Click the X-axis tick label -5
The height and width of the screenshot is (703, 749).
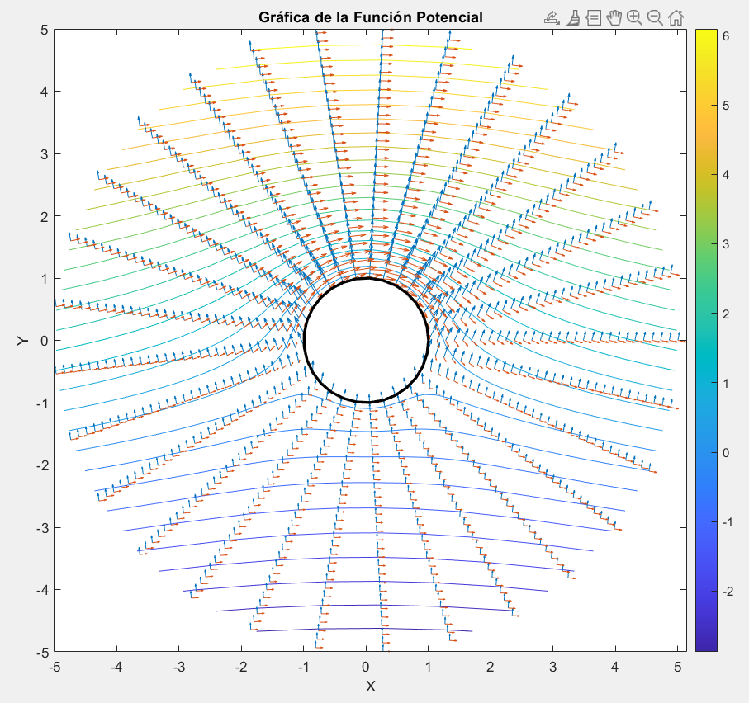(55, 666)
